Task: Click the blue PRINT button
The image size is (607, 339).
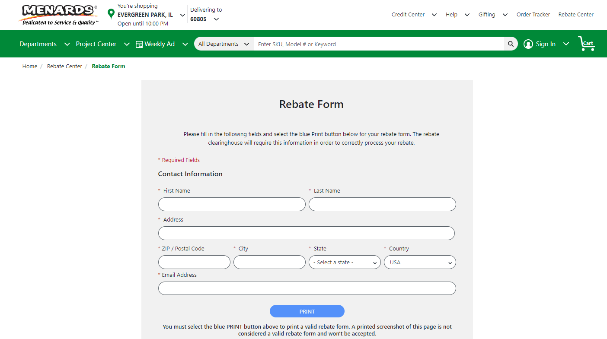Action: point(307,311)
